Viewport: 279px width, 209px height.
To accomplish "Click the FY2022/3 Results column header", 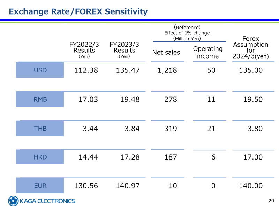I will coord(84,50).
